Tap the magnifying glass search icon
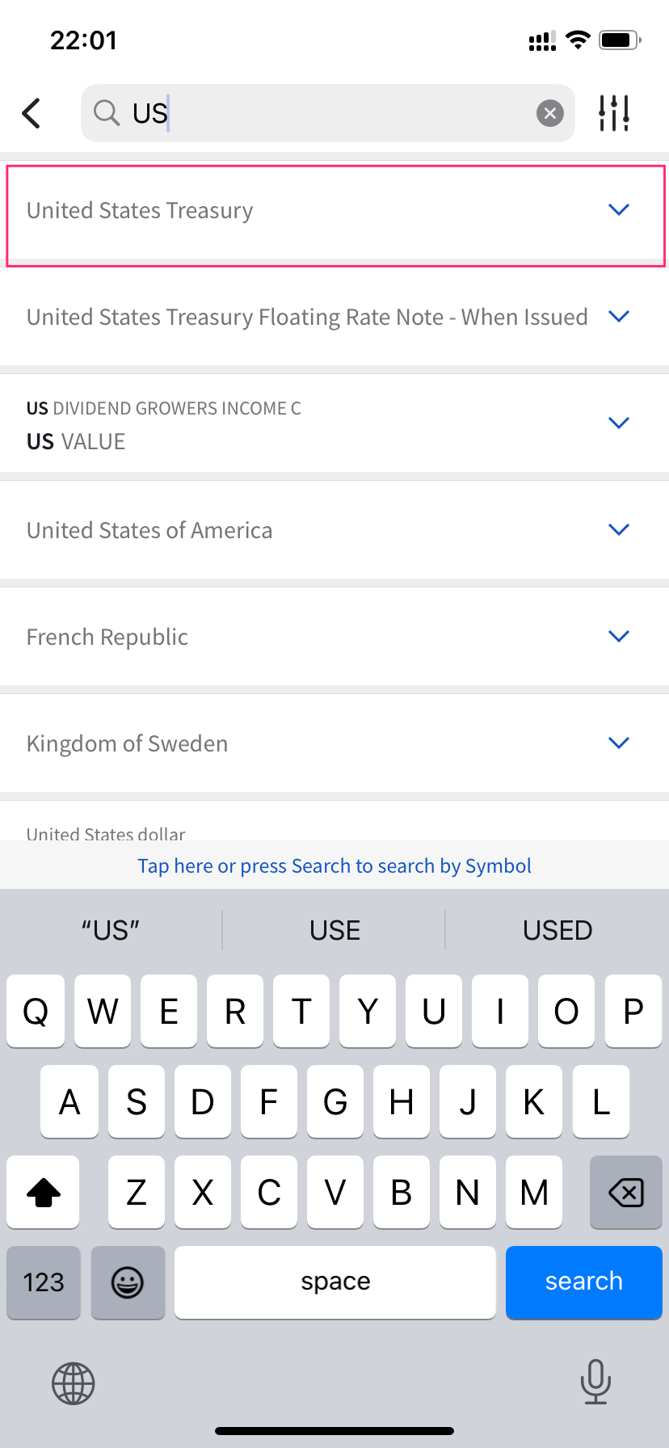Image resolution: width=669 pixels, height=1448 pixels. click(107, 113)
